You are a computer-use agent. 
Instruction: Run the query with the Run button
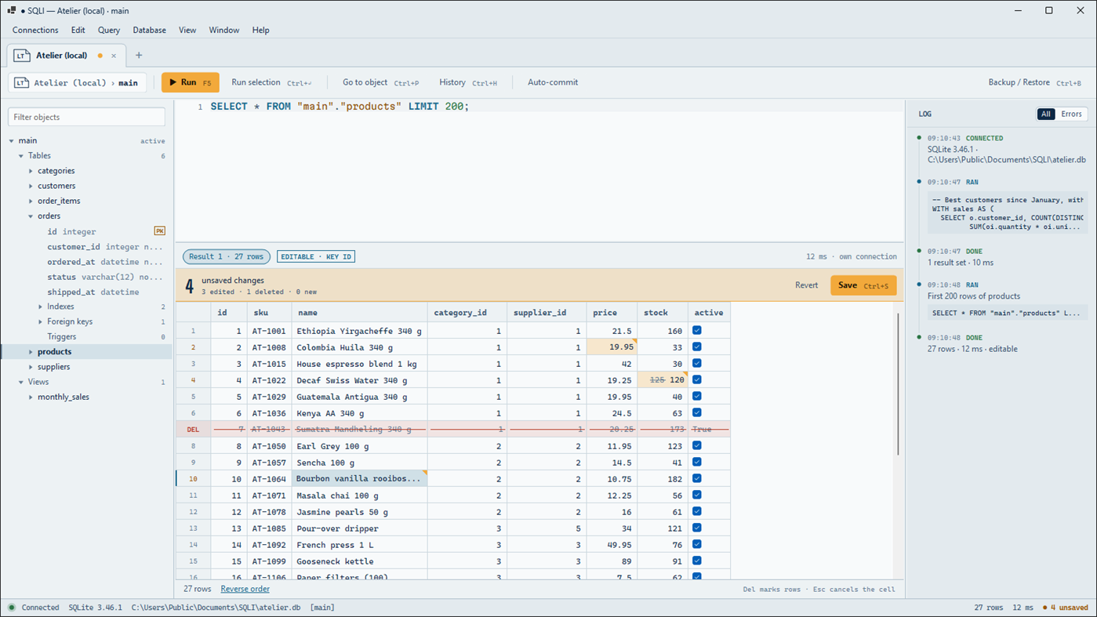[191, 82]
